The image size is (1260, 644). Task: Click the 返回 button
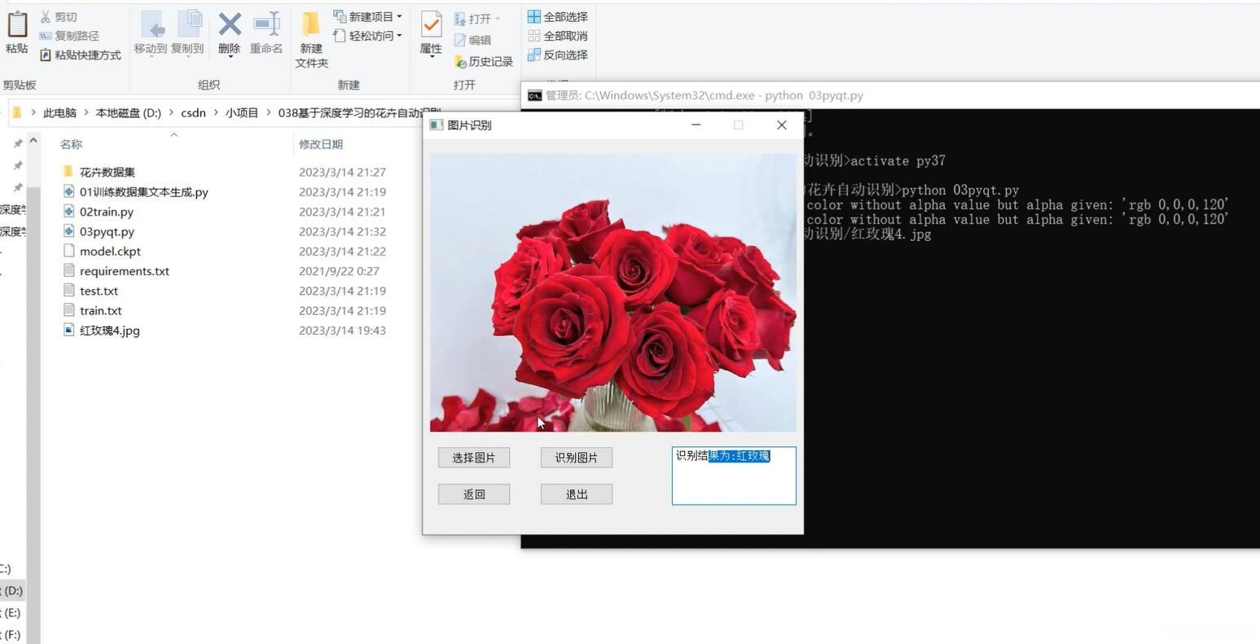(x=474, y=494)
